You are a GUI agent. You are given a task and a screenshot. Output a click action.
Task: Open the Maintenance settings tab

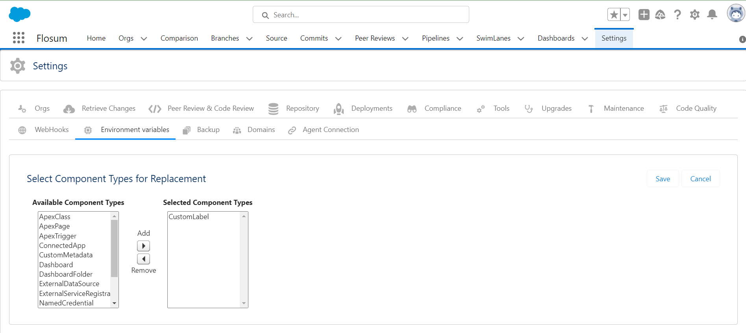(x=616, y=108)
